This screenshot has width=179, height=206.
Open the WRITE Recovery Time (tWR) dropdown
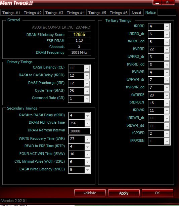(x=87, y=139)
